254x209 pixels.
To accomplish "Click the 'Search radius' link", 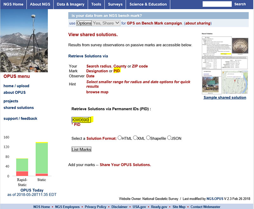I will point(99,66).
